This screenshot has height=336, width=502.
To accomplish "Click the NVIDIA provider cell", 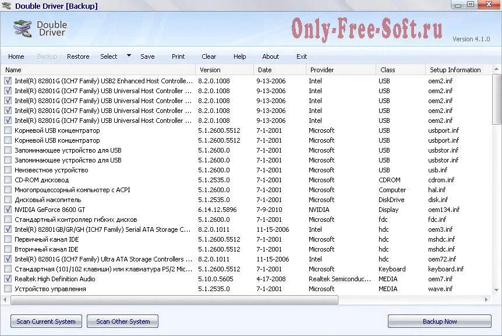I will click(x=319, y=210).
